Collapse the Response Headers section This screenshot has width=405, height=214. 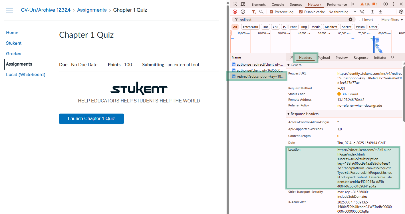[303, 114]
